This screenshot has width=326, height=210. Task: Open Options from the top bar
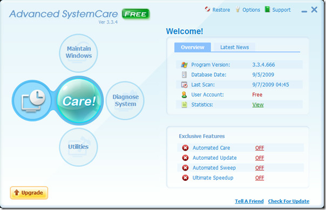[x=251, y=10]
